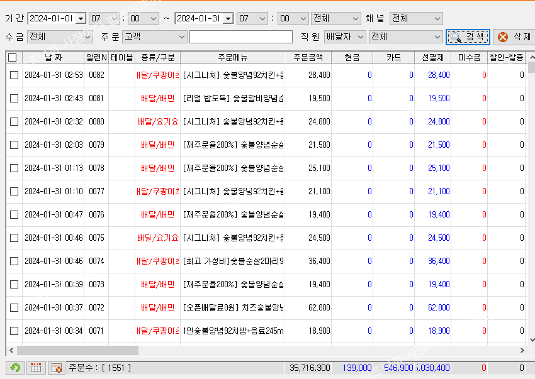Toggle the select-all checkbox in header
The width and height of the screenshot is (535, 379).
pyautogui.click(x=13, y=58)
